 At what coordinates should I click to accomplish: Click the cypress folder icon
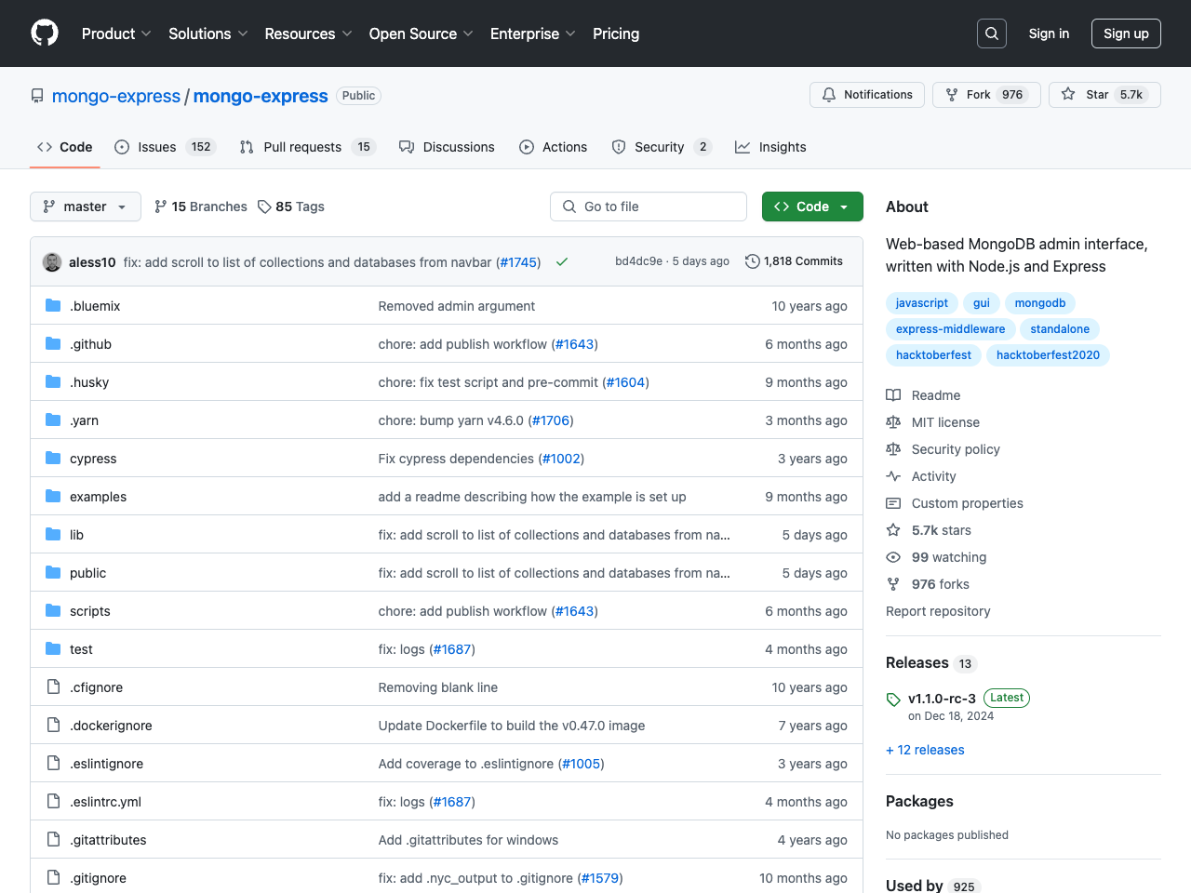(53, 458)
